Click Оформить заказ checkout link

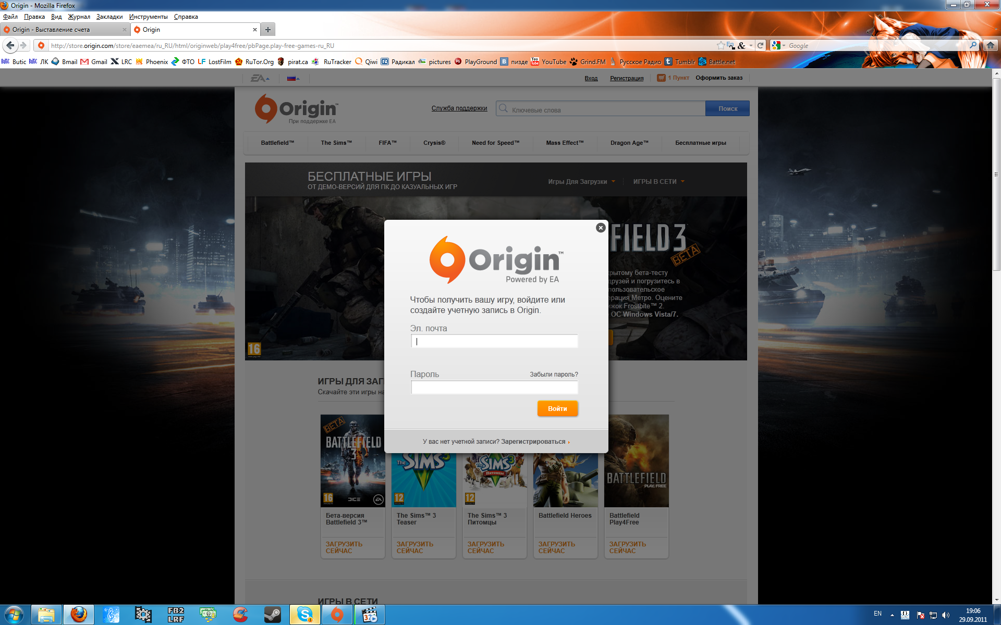719,78
